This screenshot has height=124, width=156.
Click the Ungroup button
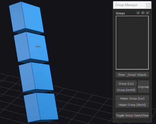coord(143,87)
